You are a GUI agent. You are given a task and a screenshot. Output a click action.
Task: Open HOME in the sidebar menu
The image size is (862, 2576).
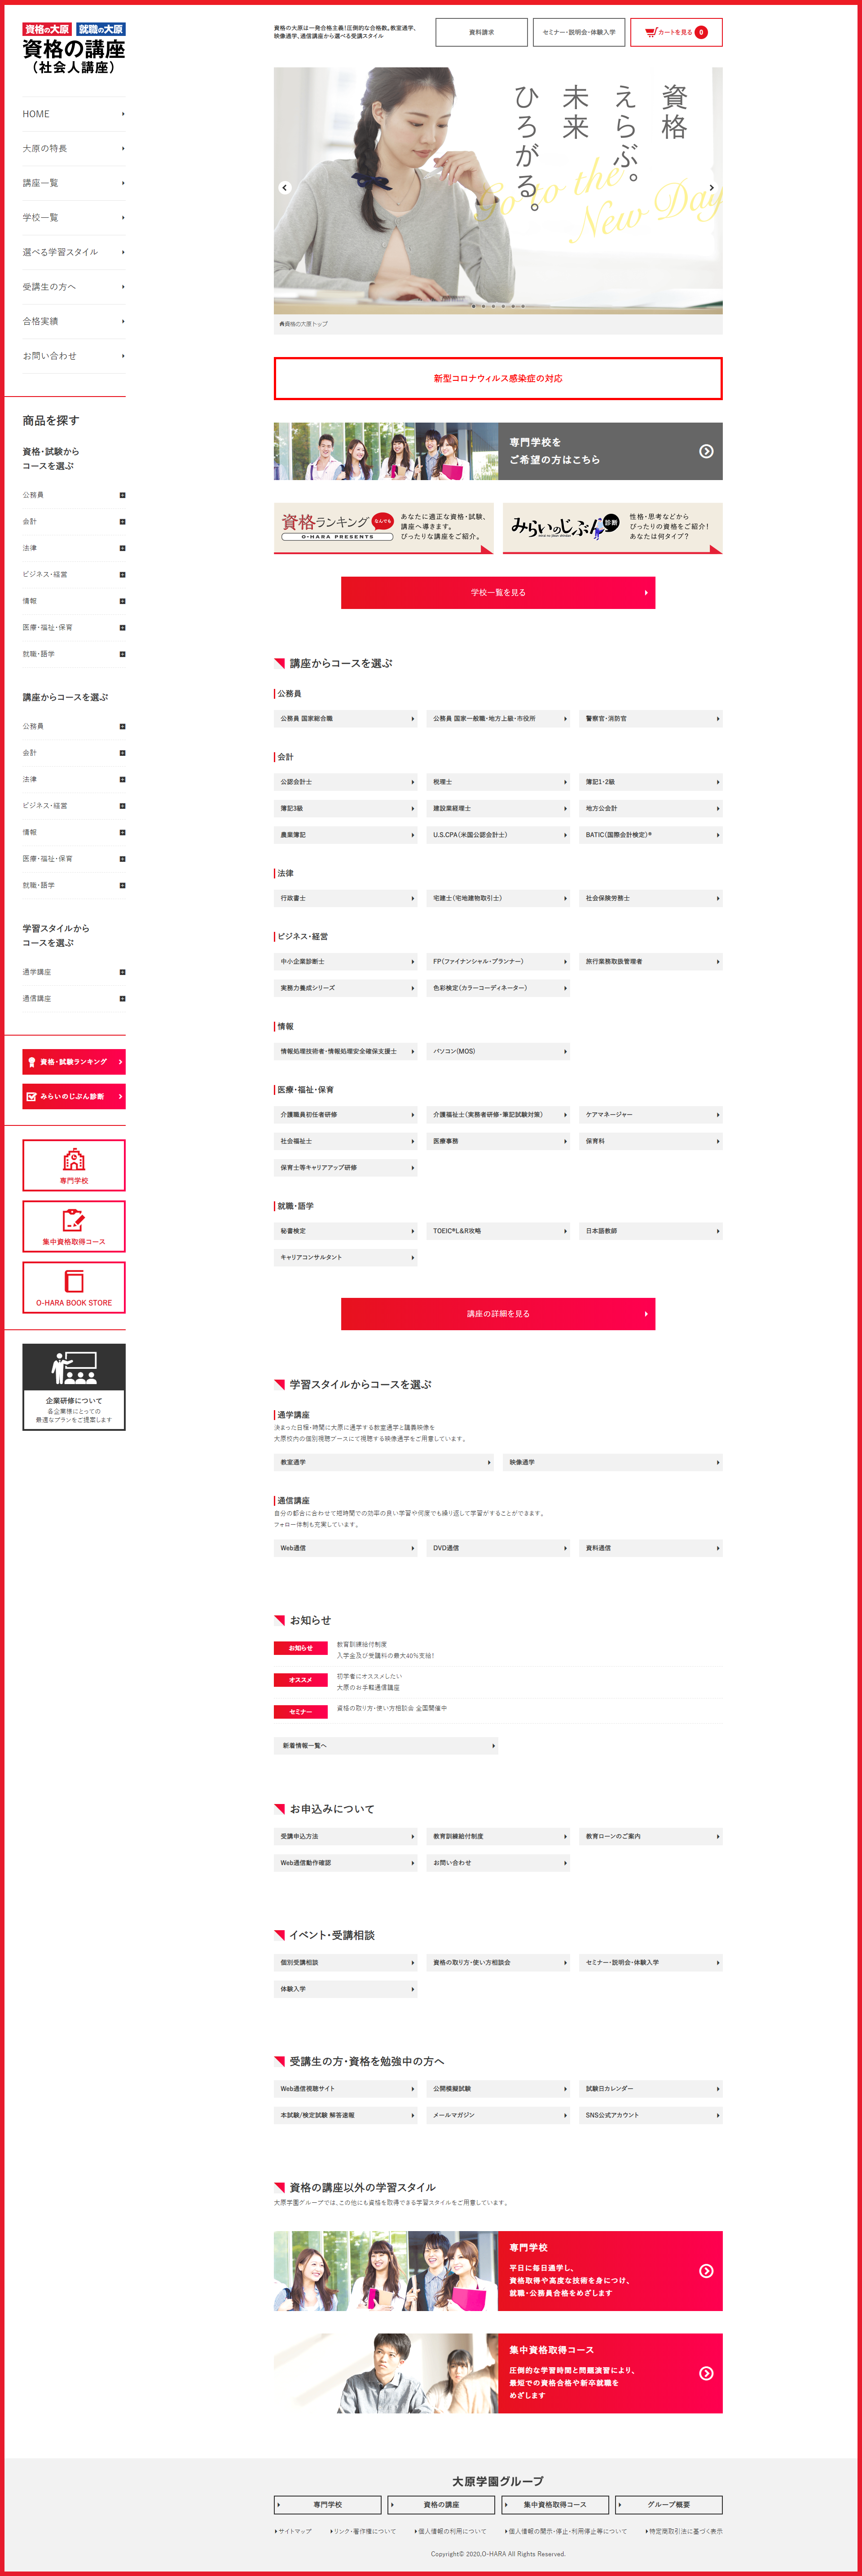(74, 114)
